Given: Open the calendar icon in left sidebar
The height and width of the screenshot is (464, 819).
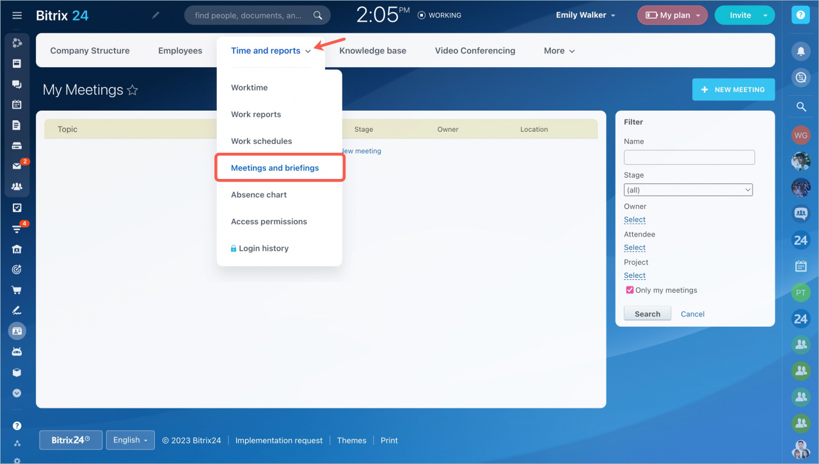Looking at the screenshot, I should tap(17, 105).
